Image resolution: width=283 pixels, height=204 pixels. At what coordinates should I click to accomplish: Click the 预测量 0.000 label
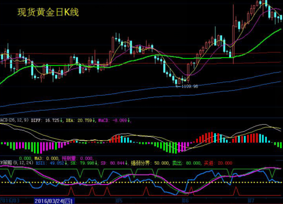pos(77,159)
